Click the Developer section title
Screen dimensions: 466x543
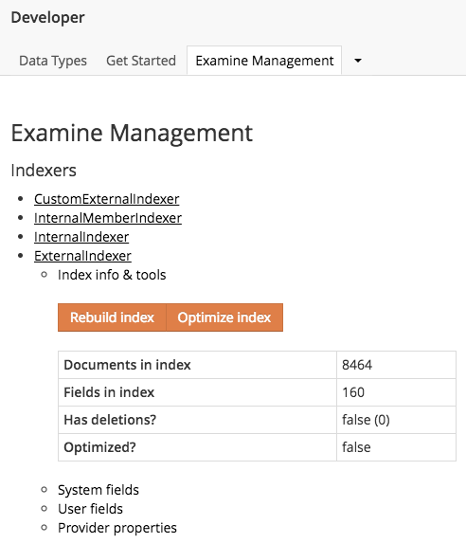point(47,18)
